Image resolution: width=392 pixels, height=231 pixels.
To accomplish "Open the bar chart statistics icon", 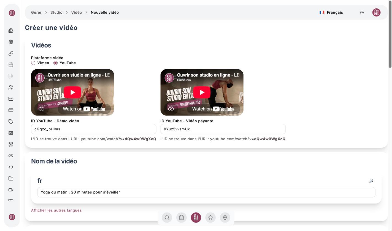I will (x=11, y=76).
